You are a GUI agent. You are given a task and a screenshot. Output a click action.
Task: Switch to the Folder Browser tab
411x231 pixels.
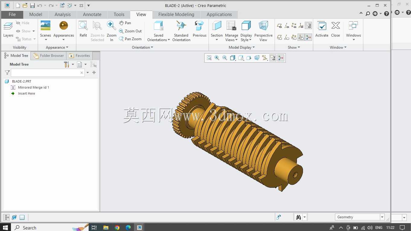(x=49, y=56)
